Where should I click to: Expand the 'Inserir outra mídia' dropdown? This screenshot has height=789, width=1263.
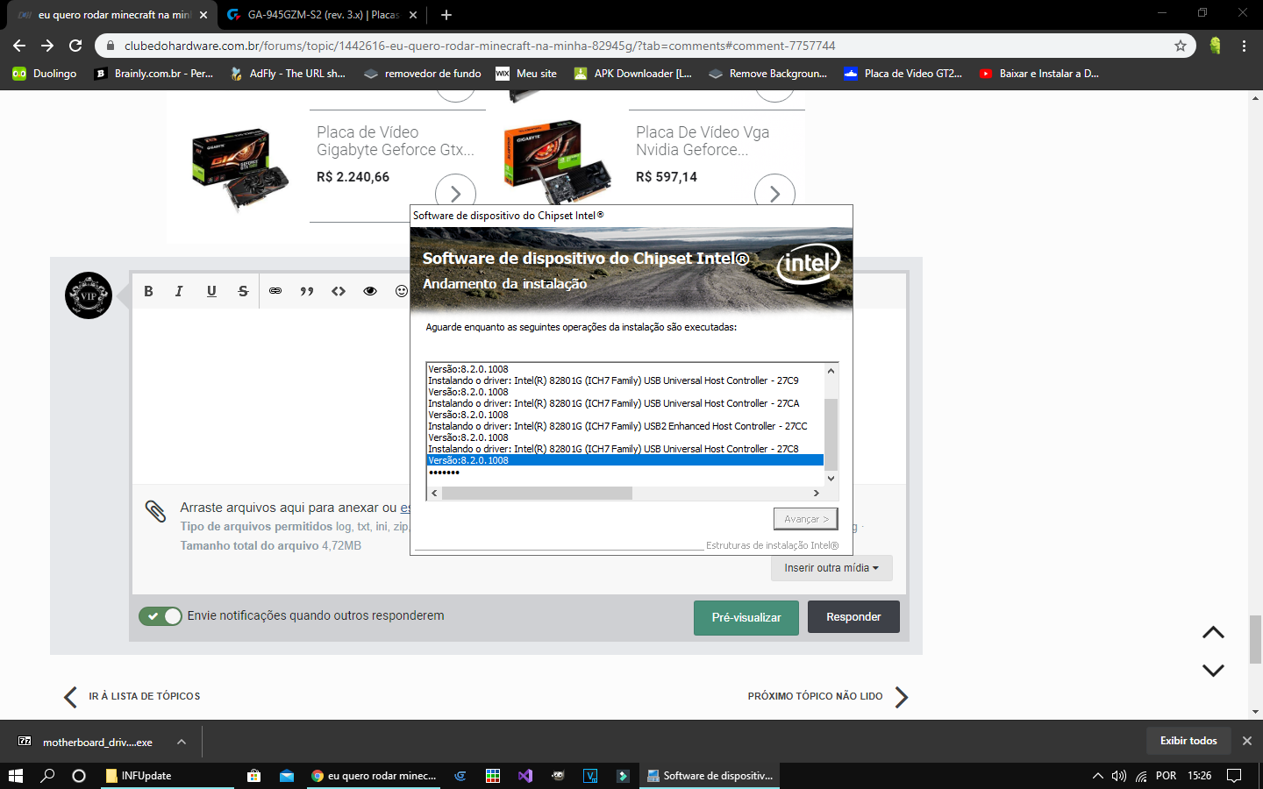click(x=831, y=568)
